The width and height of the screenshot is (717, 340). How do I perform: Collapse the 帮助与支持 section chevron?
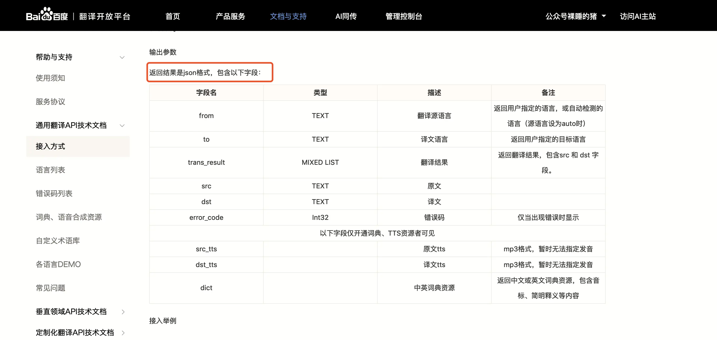(122, 57)
